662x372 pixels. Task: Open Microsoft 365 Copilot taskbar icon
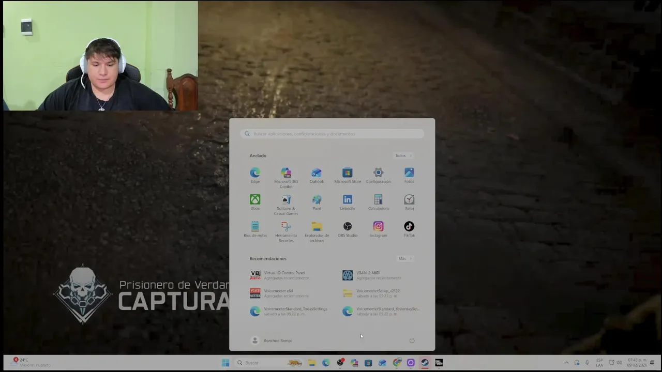[x=354, y=363]
